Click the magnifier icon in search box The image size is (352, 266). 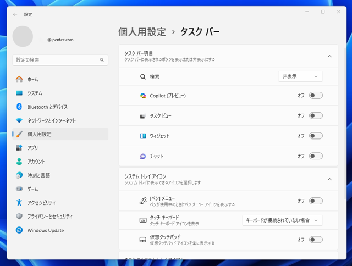(102, 60)
